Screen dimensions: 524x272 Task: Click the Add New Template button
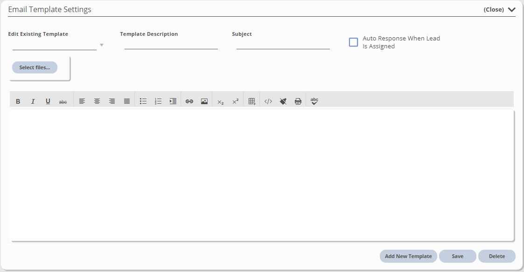click(x=408, y=256)
